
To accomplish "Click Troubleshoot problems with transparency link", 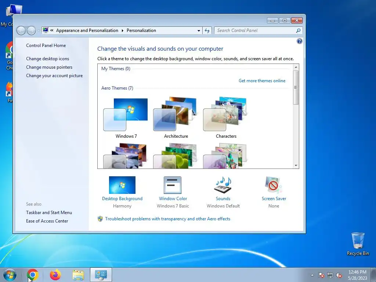I will (x=167, y=219).
